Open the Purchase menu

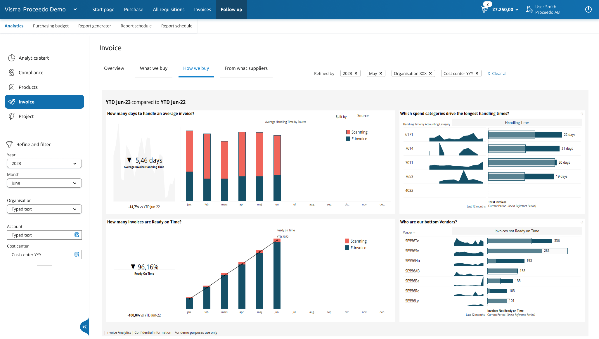(x=134, y=9)
